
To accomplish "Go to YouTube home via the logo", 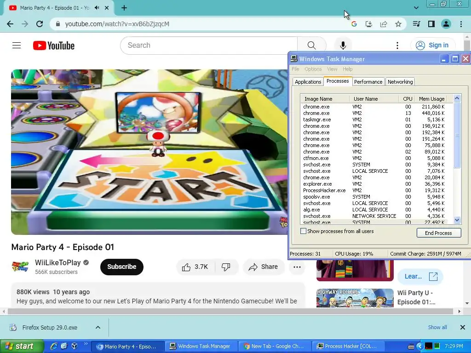I will pos(54,46).
